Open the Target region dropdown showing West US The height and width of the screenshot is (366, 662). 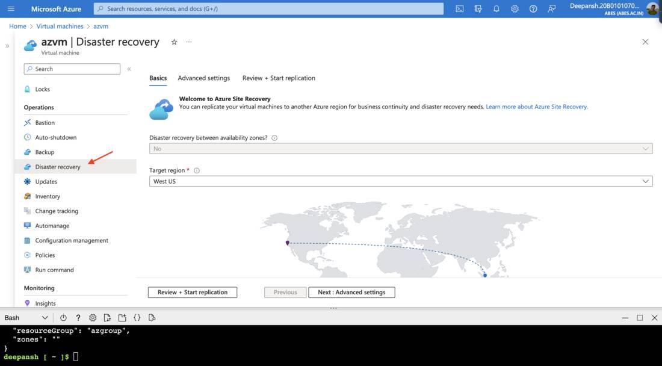(x=401, y=181)
